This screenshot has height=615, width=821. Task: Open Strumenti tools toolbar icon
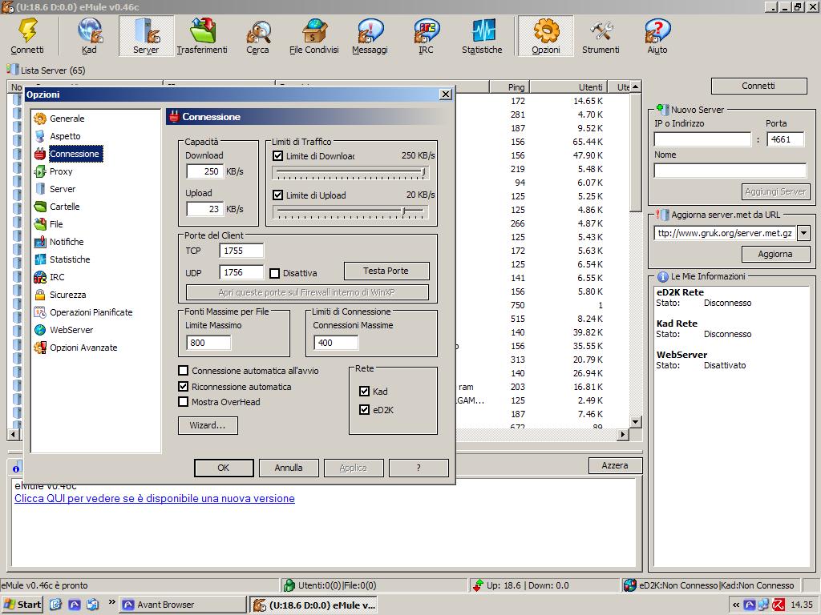click(601, 35)
